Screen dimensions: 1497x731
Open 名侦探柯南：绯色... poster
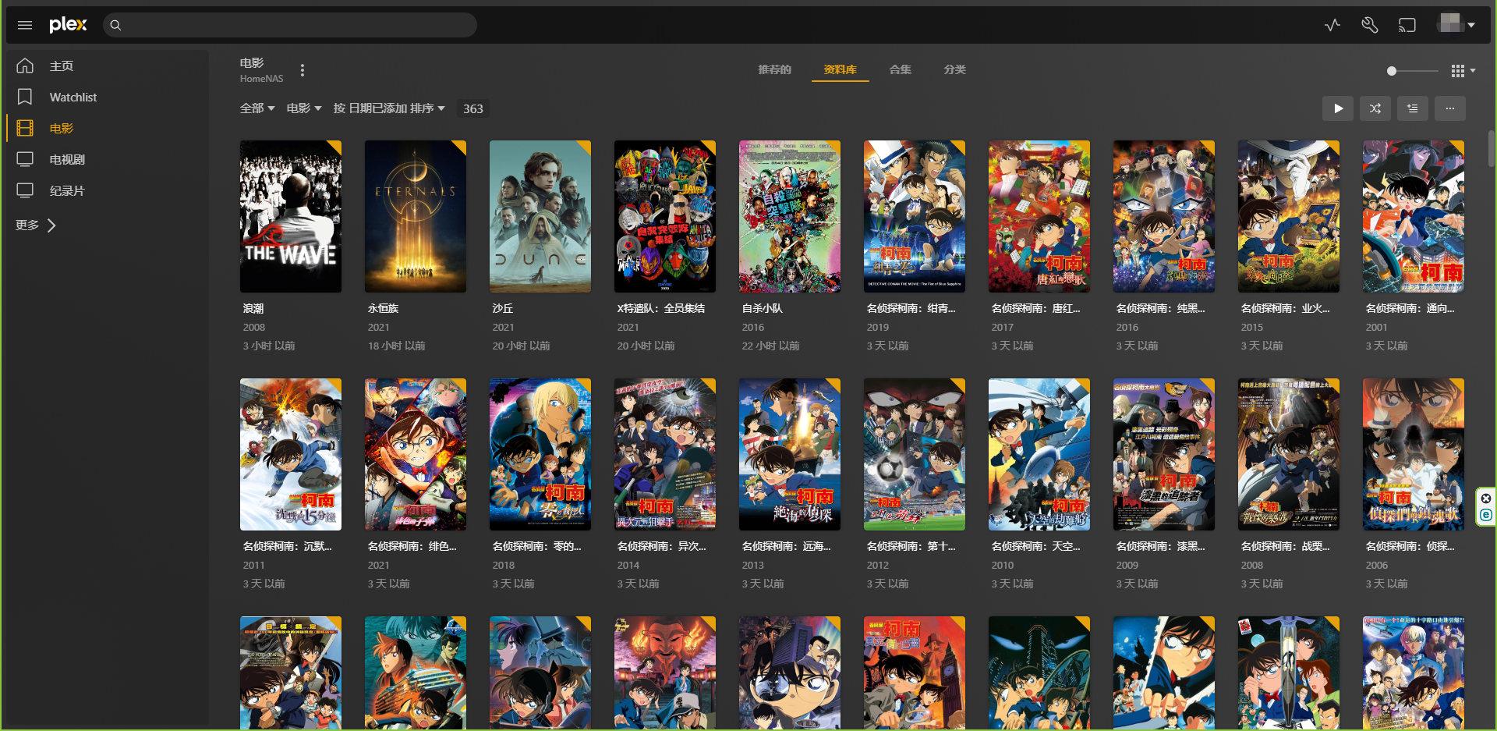click(x=416, y=454)
